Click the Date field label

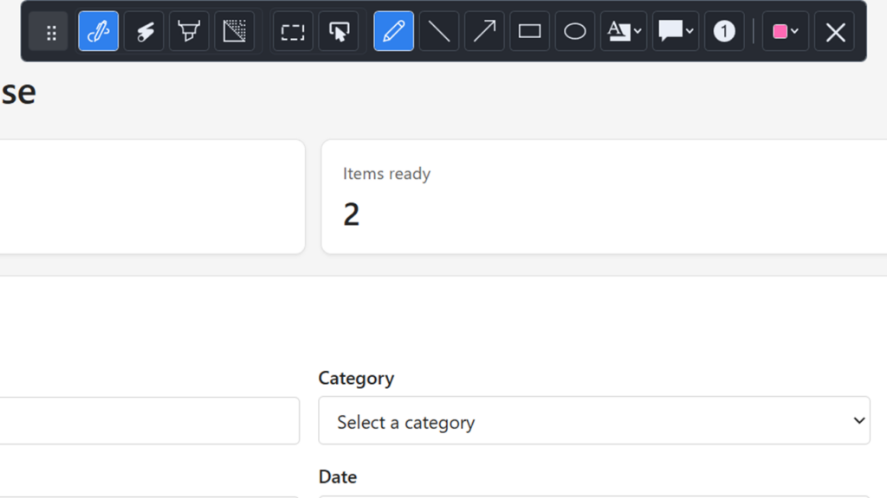(x=338, y=476)
